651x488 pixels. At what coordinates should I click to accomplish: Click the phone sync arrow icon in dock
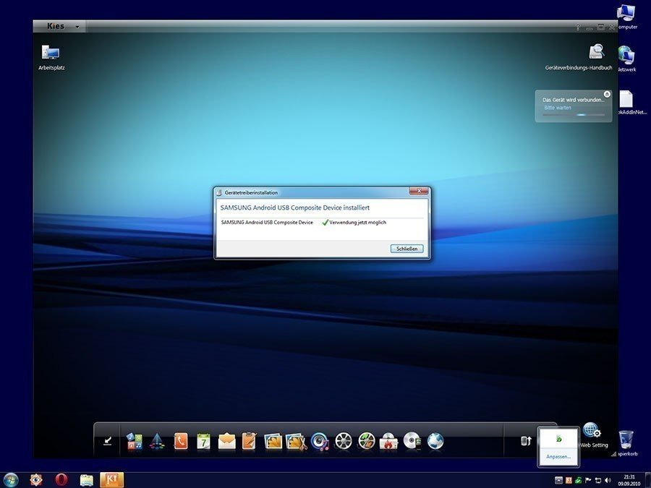click(x=526, y=441)
